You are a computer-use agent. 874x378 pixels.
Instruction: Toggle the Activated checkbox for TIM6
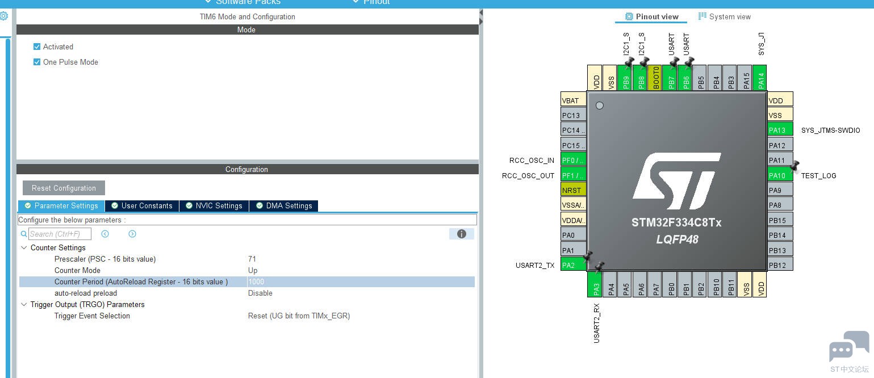point(37,47)
